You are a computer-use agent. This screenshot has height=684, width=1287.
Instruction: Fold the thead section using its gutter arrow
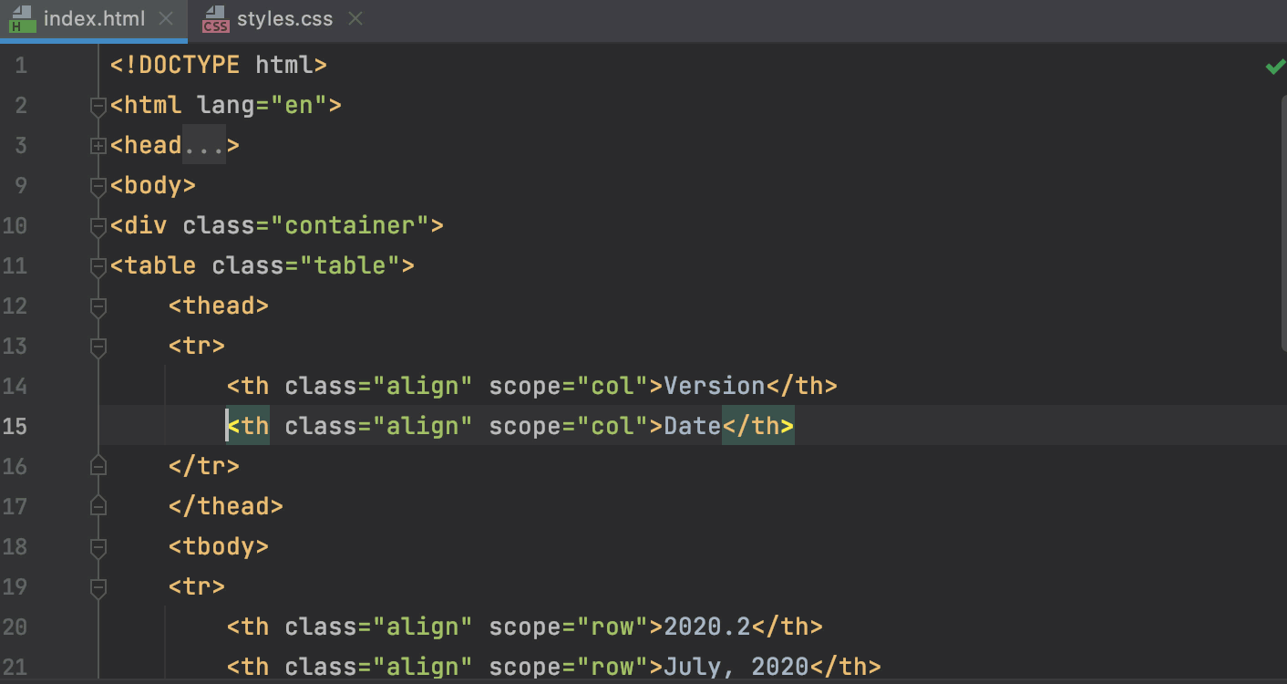[x=98, y=306]
